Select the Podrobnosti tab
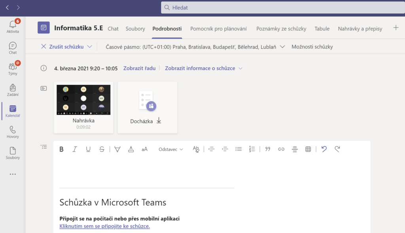The image size is (405, 233). pos(167,28)
